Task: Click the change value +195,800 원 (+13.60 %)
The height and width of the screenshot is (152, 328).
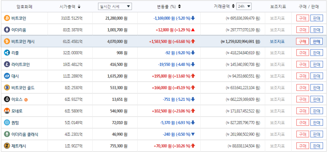Action: click(171, 76)
